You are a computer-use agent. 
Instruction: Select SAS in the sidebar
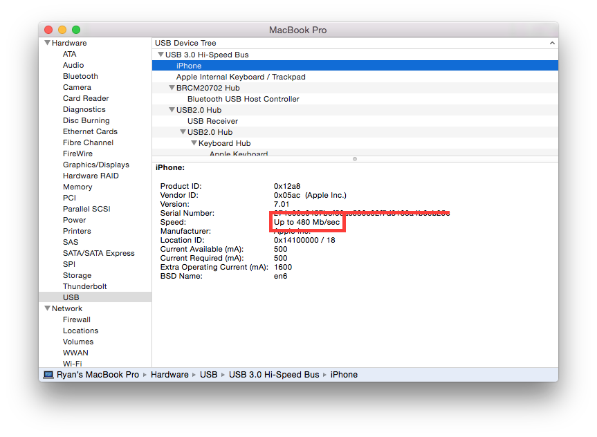coord(71,242)
